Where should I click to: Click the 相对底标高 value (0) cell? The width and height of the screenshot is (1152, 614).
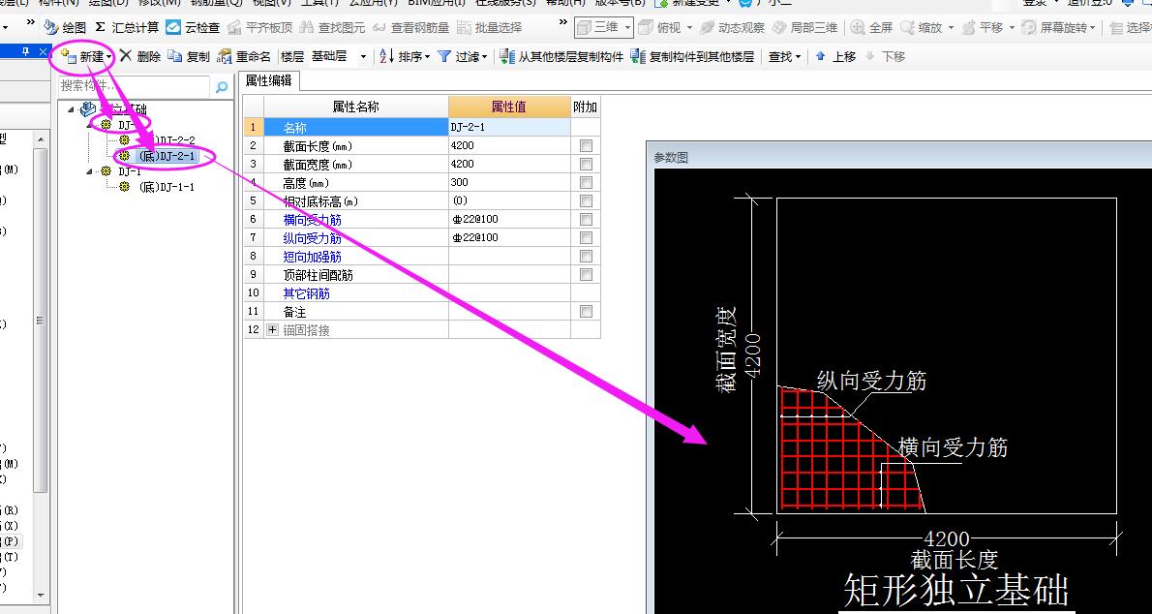509,200
